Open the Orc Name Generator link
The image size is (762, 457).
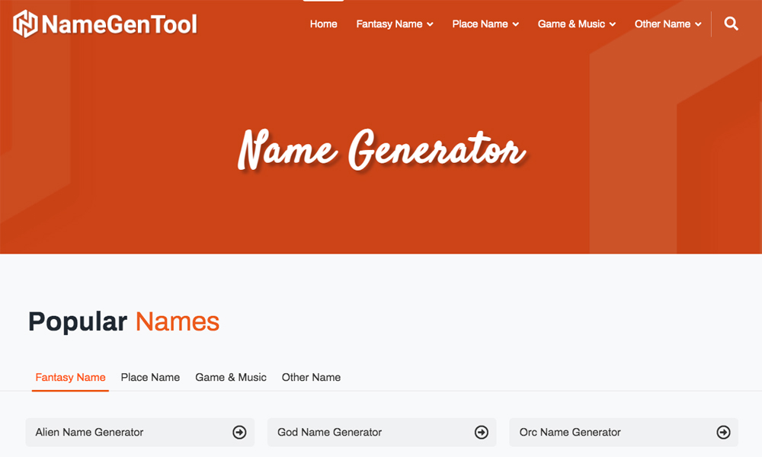click(570, 433)
